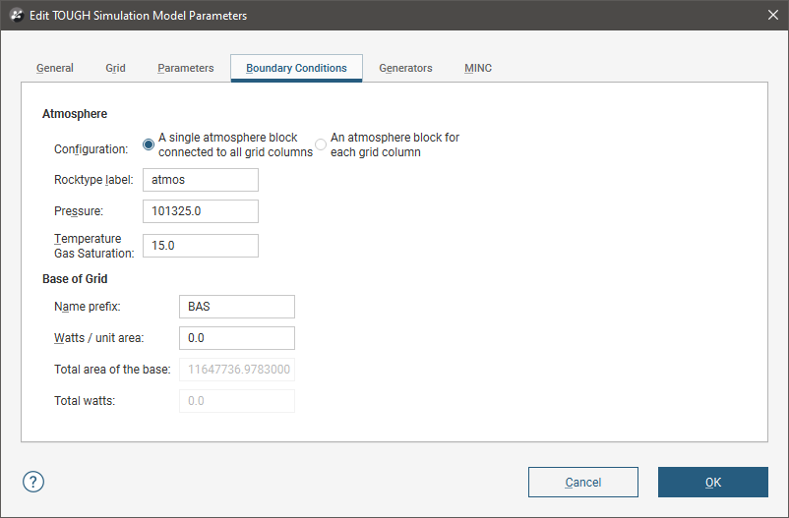Confirm changes with the OK button

712,482
